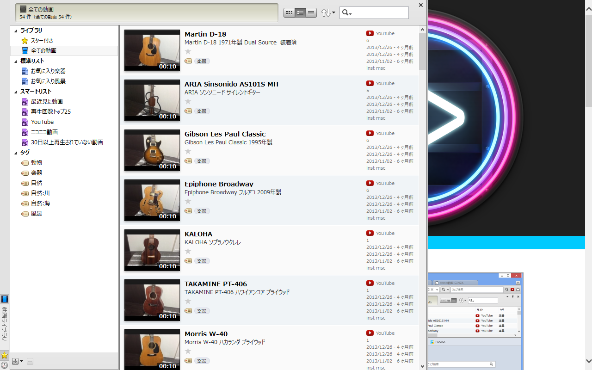
Task: Click the video list vertical scrollbar thumb
Action: (422, 51)
